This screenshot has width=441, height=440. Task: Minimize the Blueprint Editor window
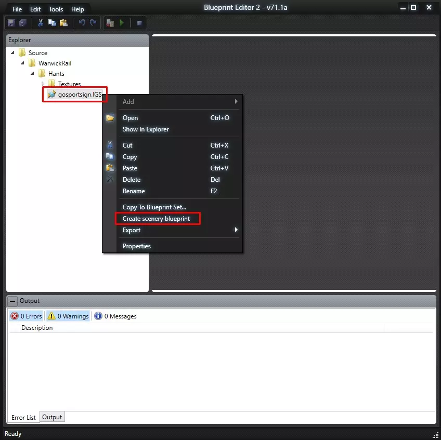click(x=403, y=8)
